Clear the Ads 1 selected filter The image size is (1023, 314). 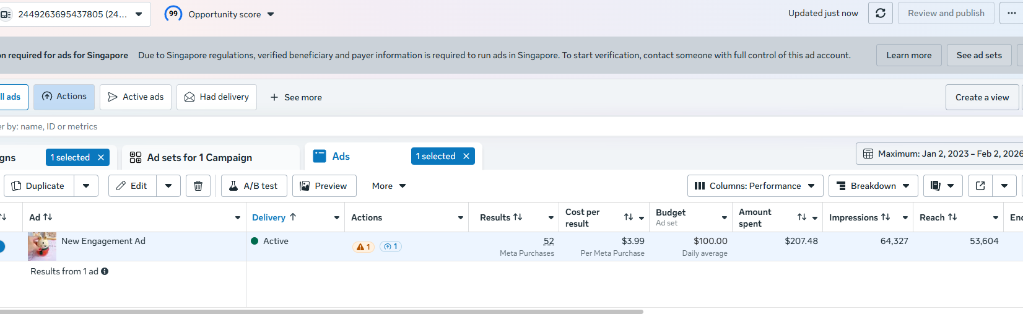(466, 156)
